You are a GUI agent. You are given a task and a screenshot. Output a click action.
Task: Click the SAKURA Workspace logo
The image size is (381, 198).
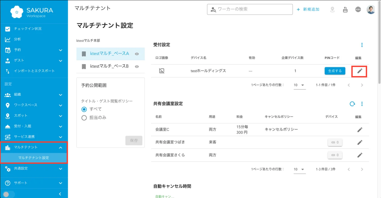coord(32,12)
